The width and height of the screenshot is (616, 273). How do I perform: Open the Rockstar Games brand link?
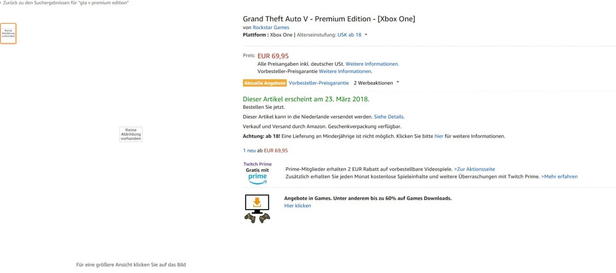[x=271, y=27]
